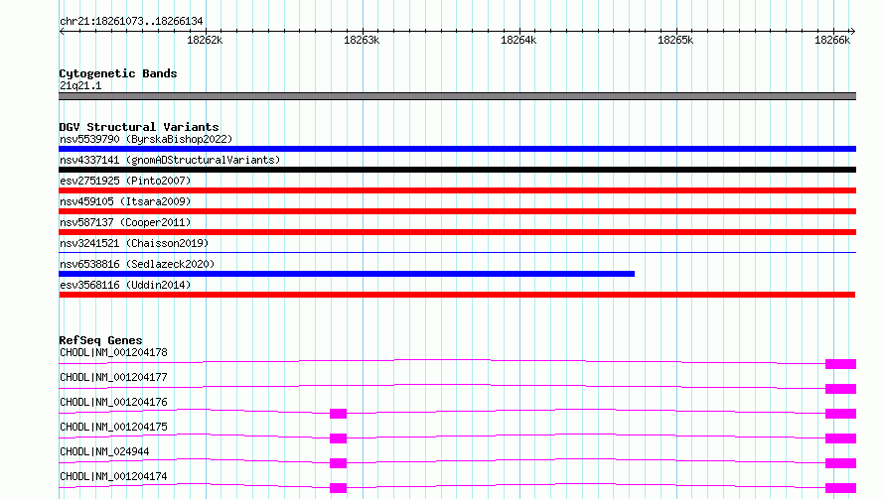This screenshot has height=499, width=884.
Task: Click the right arrow of the ruler
Action: pyautogui.click(x=852, y=31)
